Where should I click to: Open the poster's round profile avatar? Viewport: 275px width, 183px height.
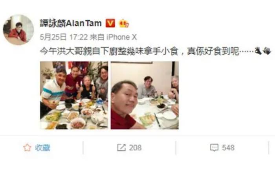[18, 30]
